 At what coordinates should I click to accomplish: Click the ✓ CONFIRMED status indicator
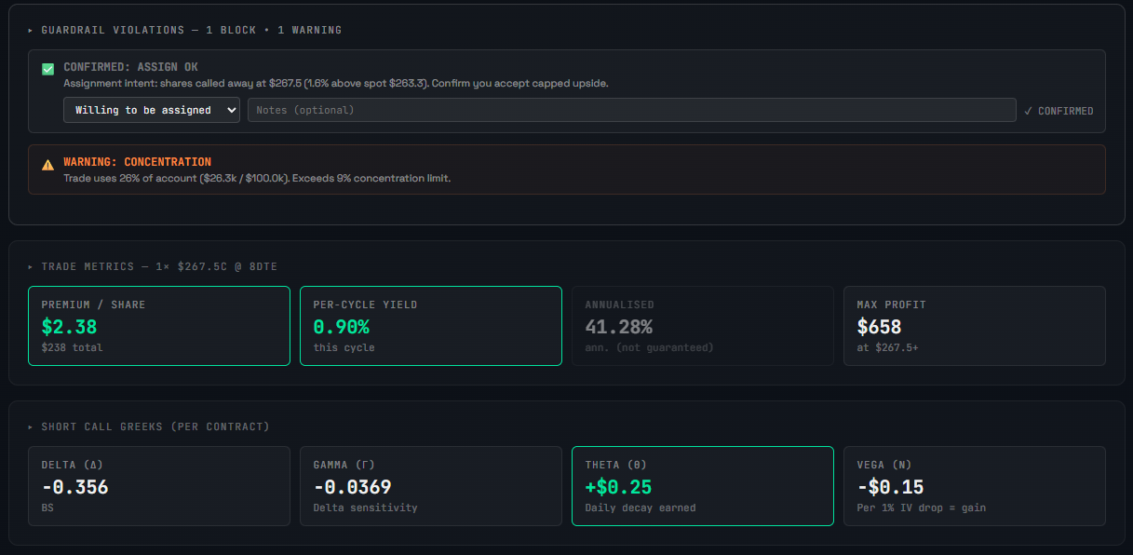coord(1059,110)
